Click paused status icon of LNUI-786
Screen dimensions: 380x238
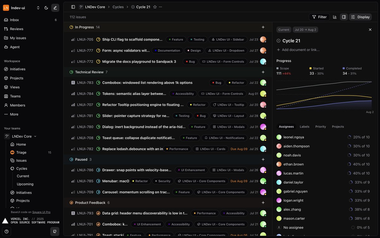(98, 170)
